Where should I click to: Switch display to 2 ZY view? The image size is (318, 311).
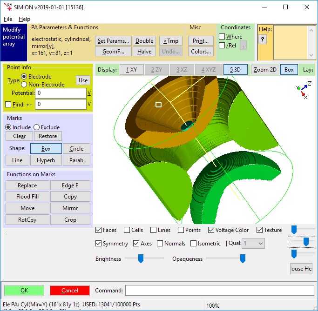(x=156, y=70)
